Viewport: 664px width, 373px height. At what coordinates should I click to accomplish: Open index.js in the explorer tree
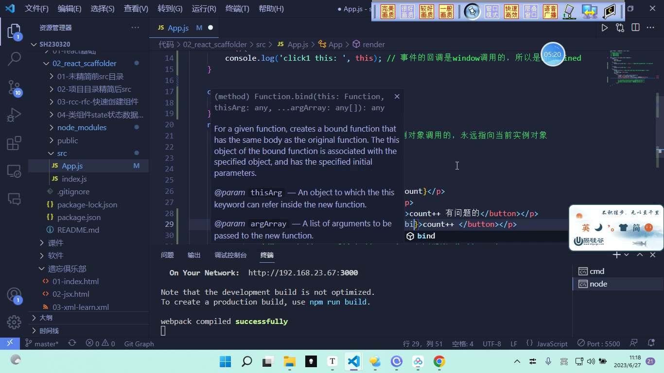(x=88, y=179)
